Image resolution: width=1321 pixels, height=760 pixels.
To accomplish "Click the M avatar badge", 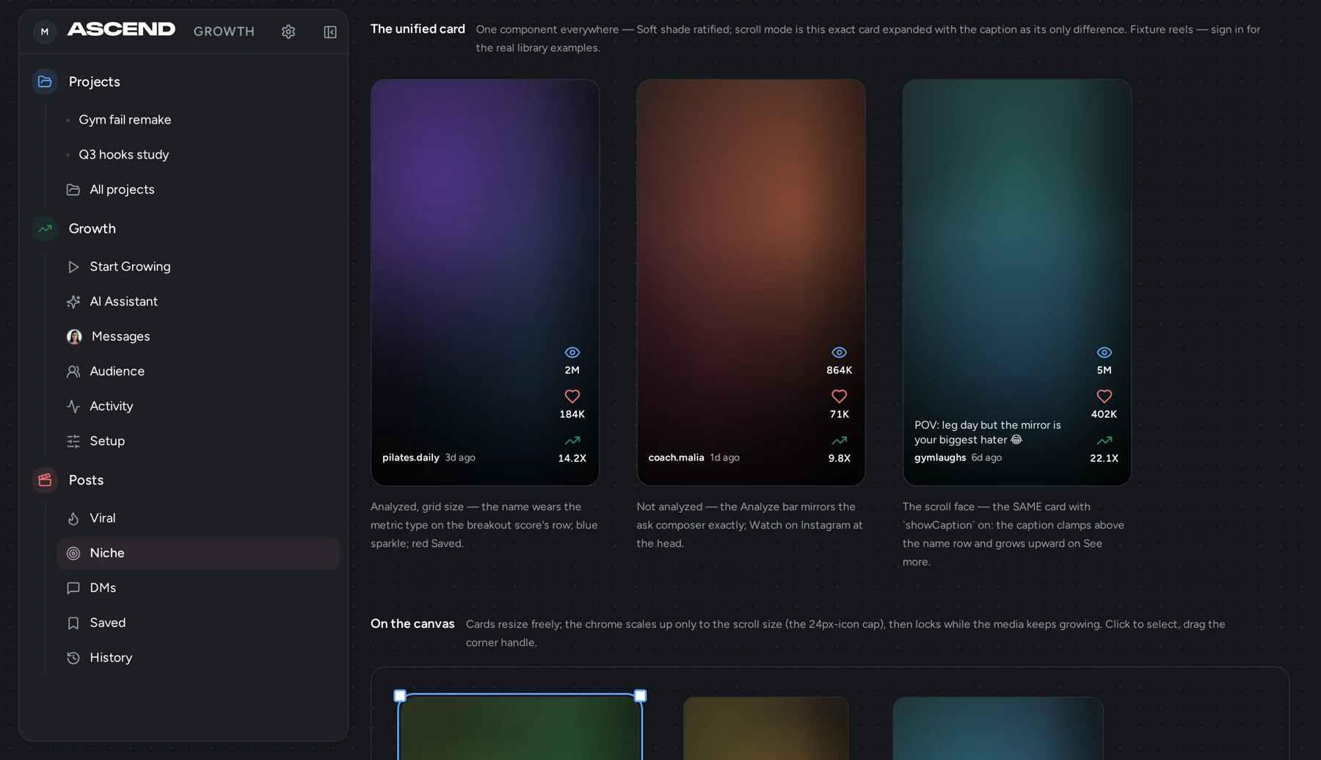I will pos(45,32).
